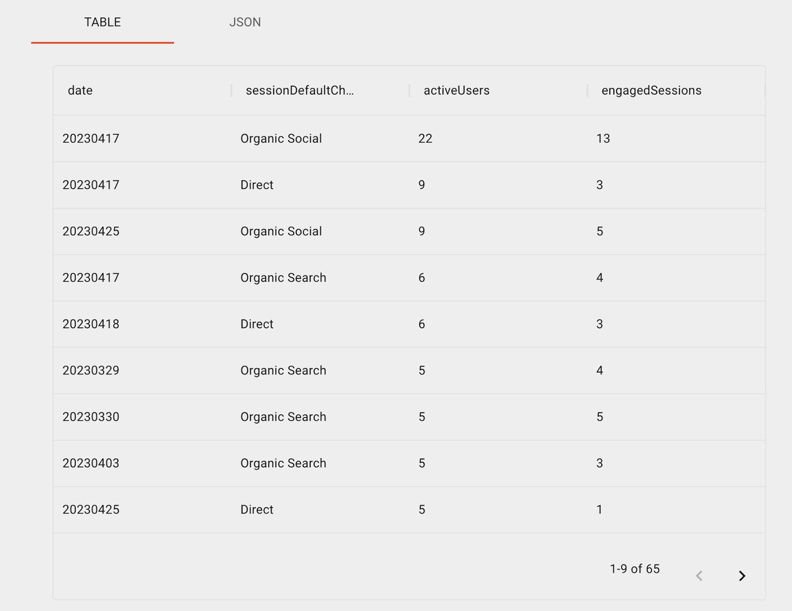The width and height of the screenshot is (792, 611).
Task: Click the pagination label 1-9 of 65
Action: point(635,569)
